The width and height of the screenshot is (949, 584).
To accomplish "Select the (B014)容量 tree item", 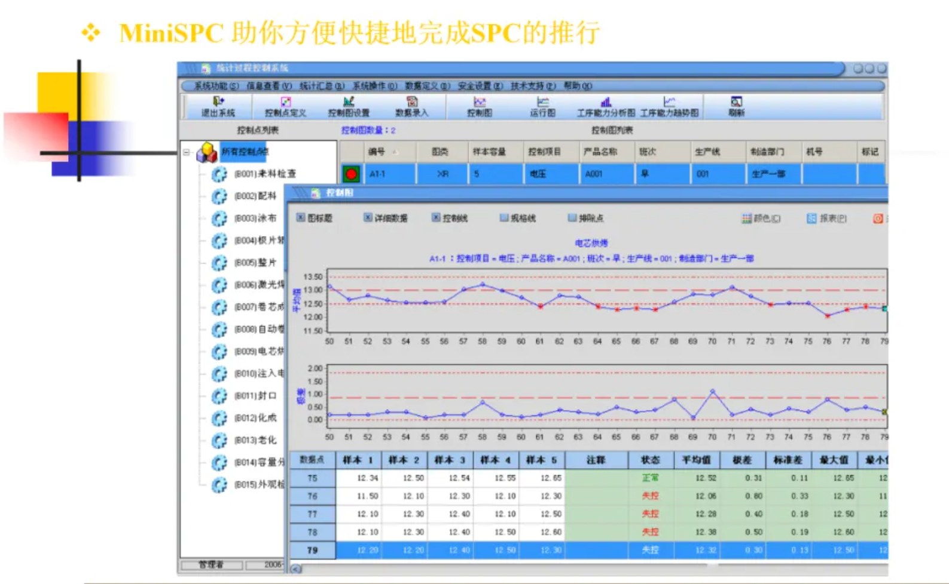I will pos(259,462).
